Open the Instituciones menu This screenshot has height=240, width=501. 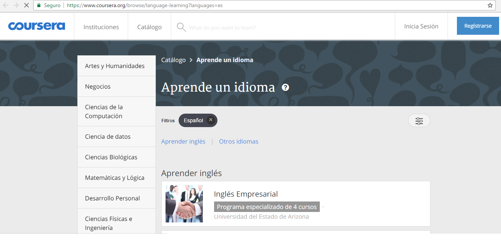[x=101, y=27]
